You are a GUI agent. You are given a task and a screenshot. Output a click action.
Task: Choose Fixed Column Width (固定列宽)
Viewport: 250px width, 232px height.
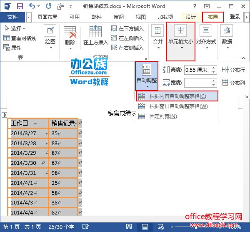click(177, 116)
